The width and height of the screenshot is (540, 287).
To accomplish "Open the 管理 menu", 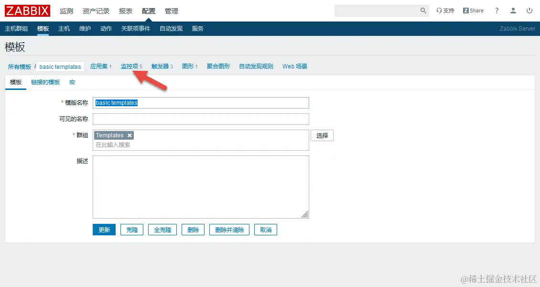I will (x=171, y=11).
